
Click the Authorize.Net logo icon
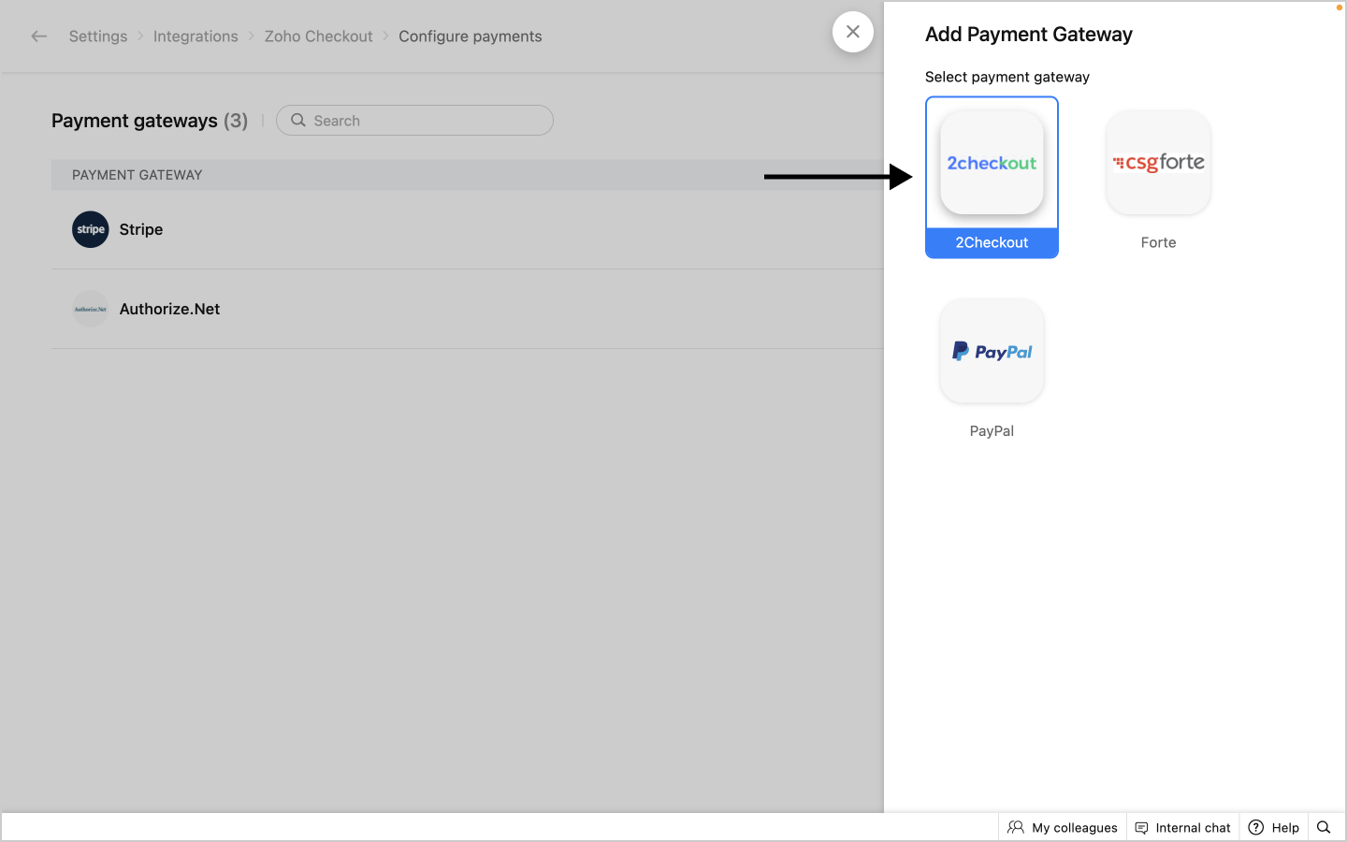(x=91, y=309)
